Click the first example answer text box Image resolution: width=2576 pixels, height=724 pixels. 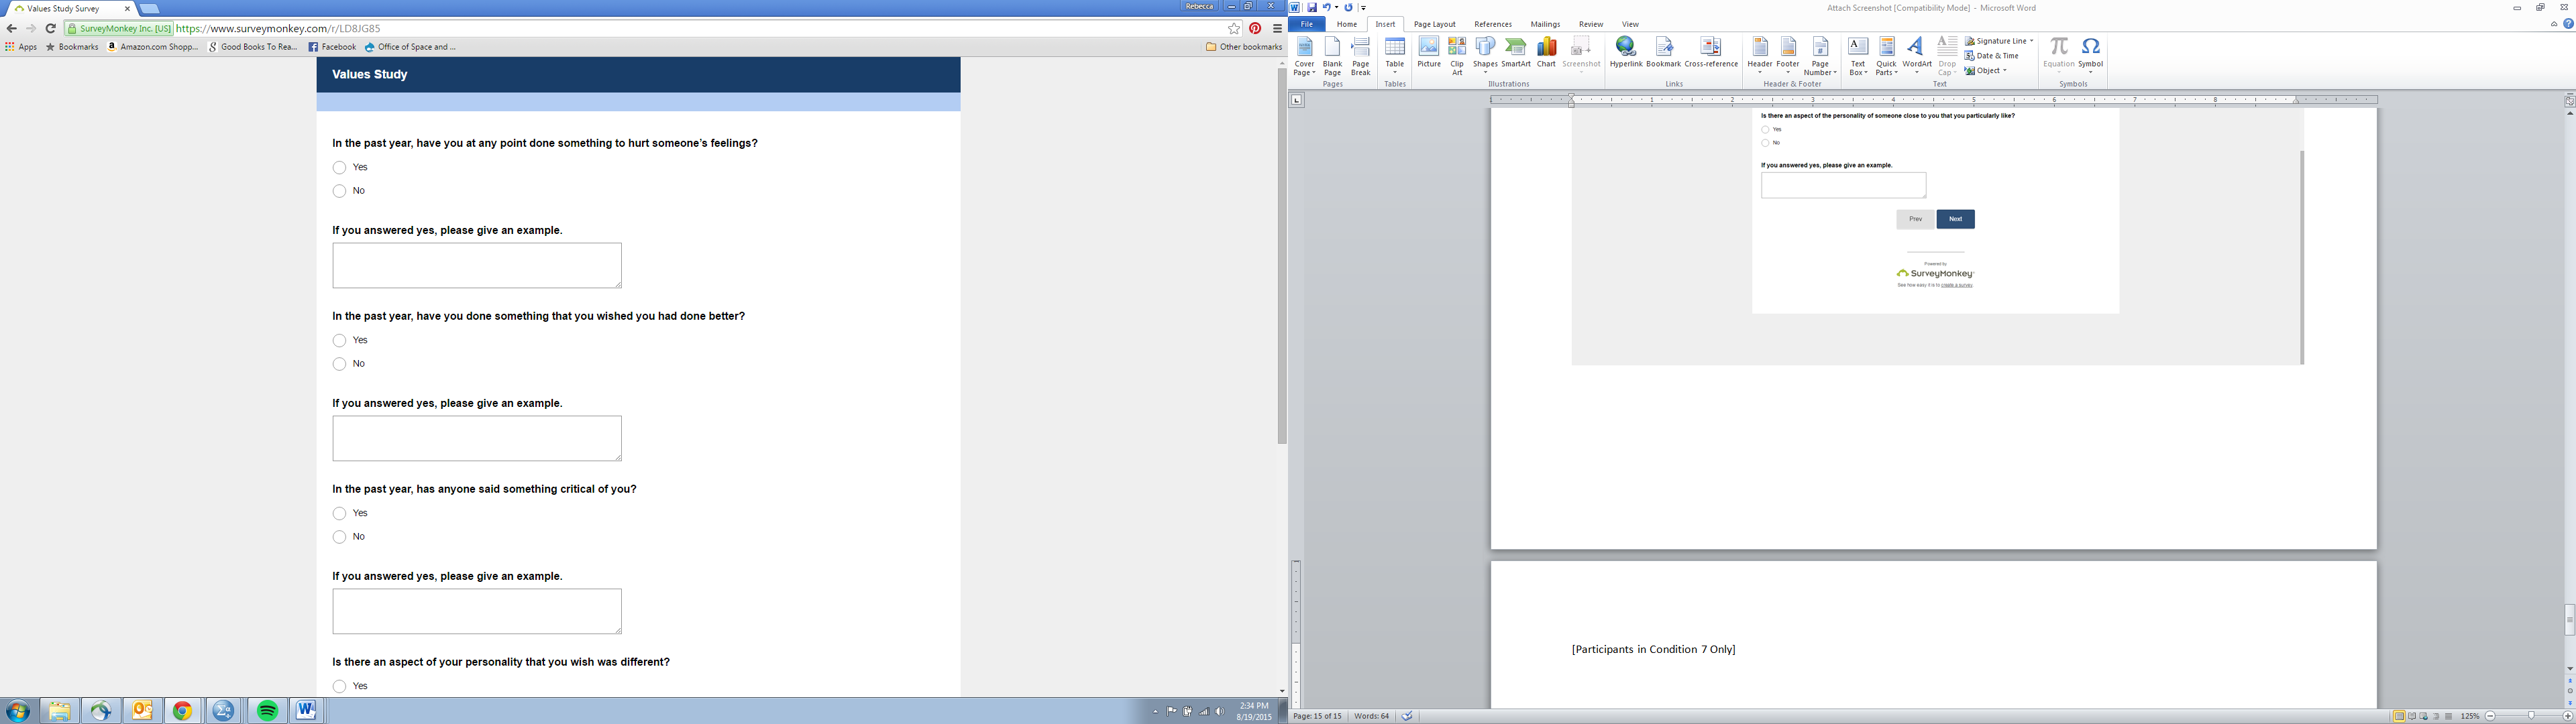tap(477, 265)
